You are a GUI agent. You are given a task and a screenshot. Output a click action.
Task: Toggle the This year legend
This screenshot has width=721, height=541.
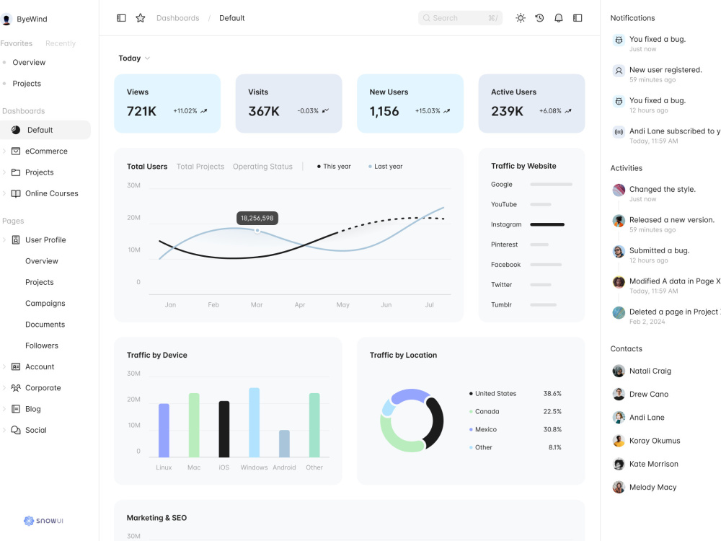(x=334, y=167)
